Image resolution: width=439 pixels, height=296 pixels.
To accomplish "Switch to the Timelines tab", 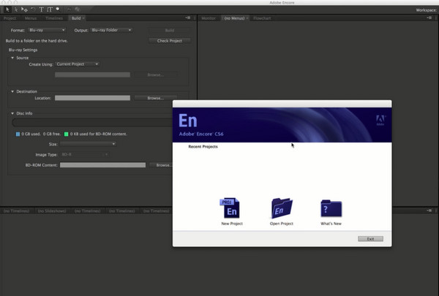I will click(x=54, y=18).
